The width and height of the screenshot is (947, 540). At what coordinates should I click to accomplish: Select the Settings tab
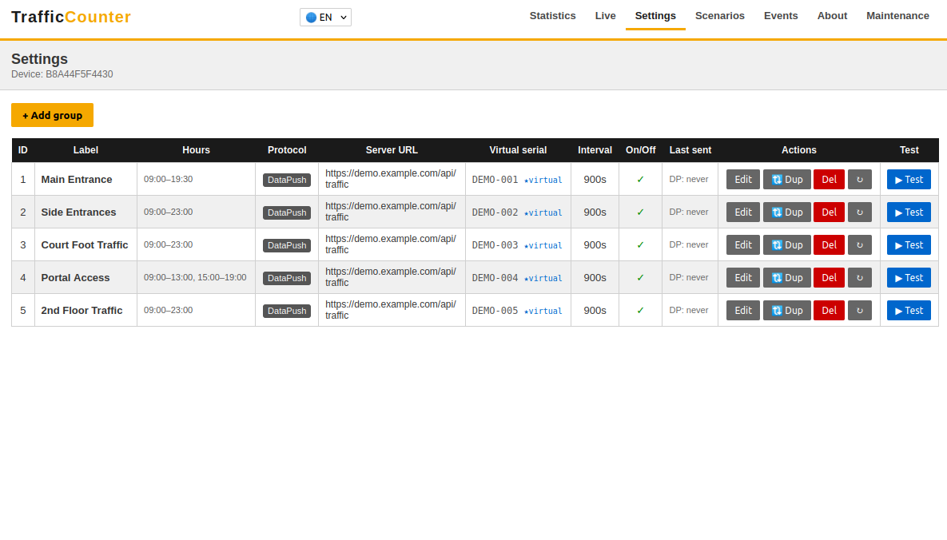(655, 16)
